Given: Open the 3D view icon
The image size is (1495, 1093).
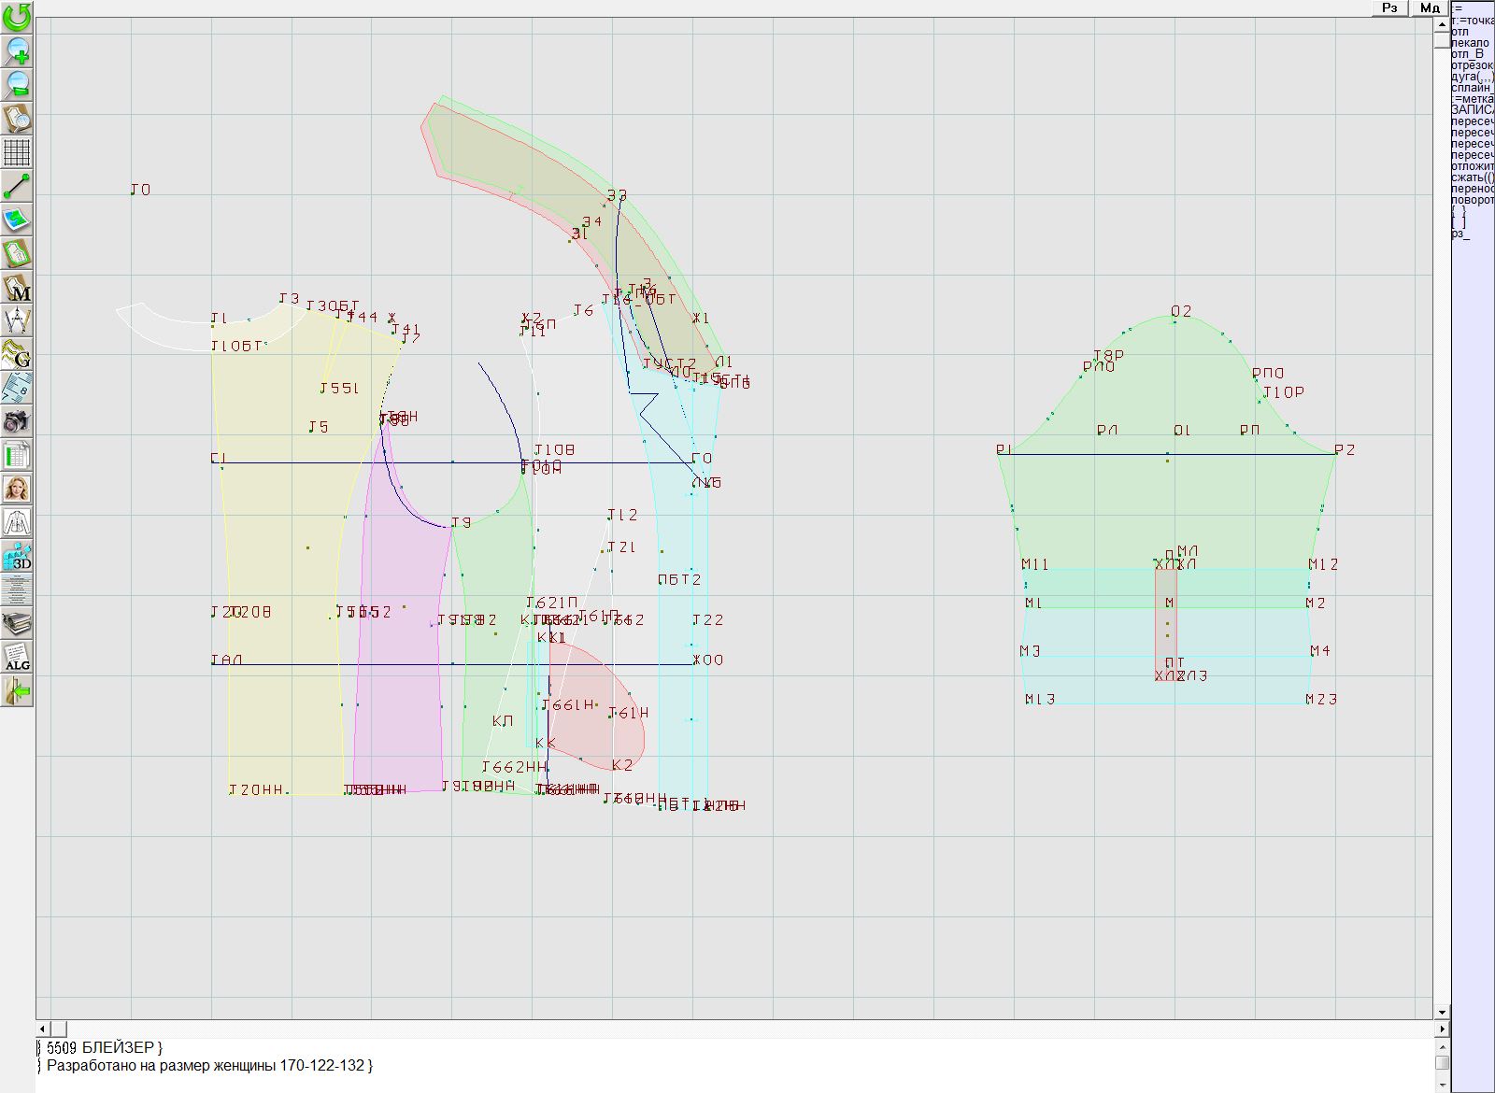Looking at the screenshot, I should tap(17, 557).
